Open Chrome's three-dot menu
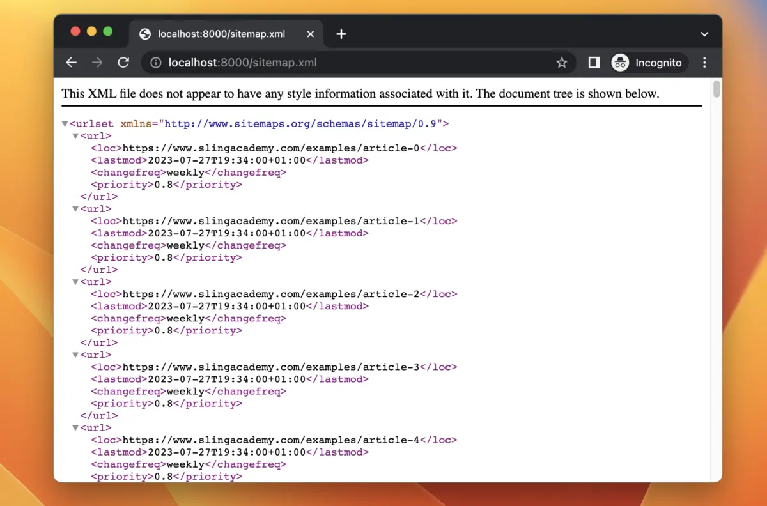767x506 pixels. click(705, 63)
